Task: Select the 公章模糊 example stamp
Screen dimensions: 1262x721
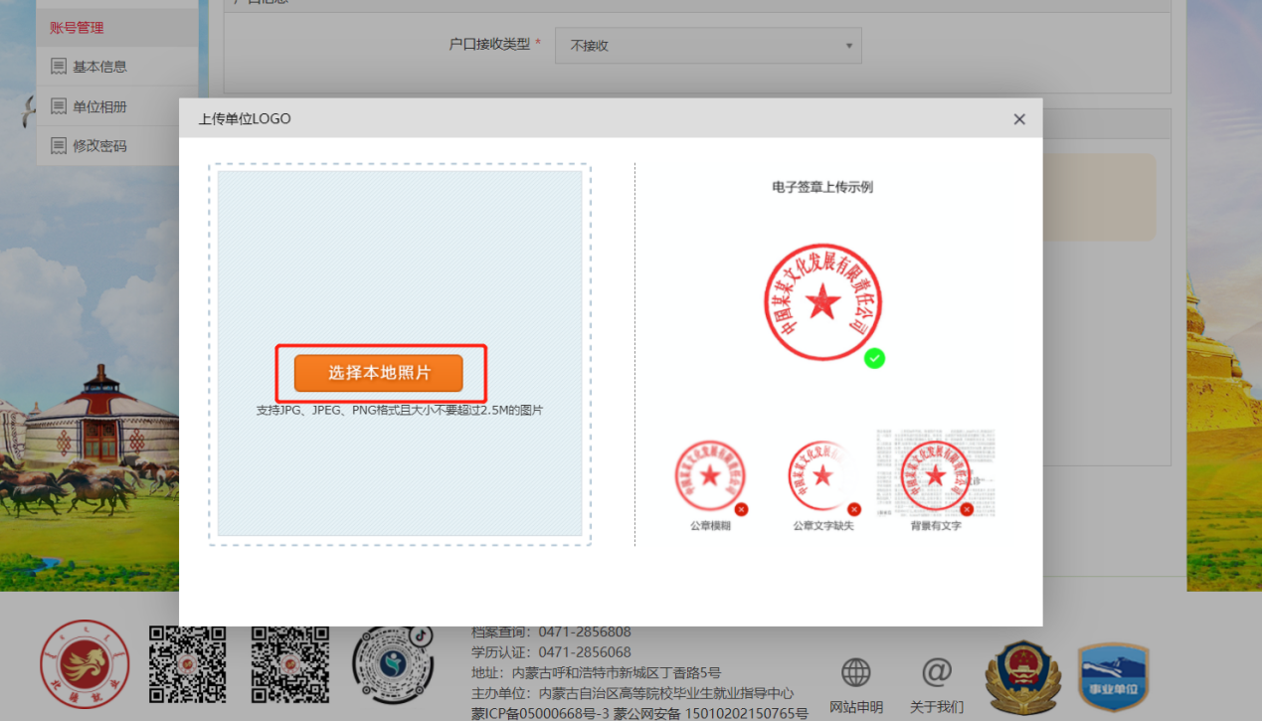Action: [710, 476]
